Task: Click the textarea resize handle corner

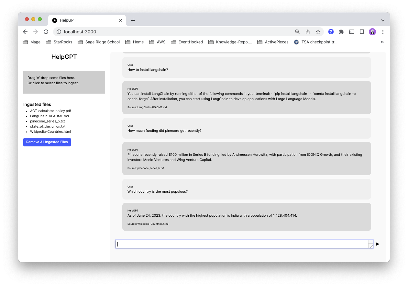Action: [371, 246]
